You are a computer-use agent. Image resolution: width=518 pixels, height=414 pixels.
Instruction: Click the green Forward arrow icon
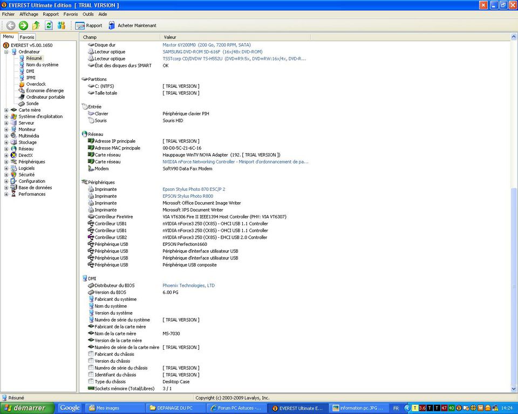tap(24, 25)
